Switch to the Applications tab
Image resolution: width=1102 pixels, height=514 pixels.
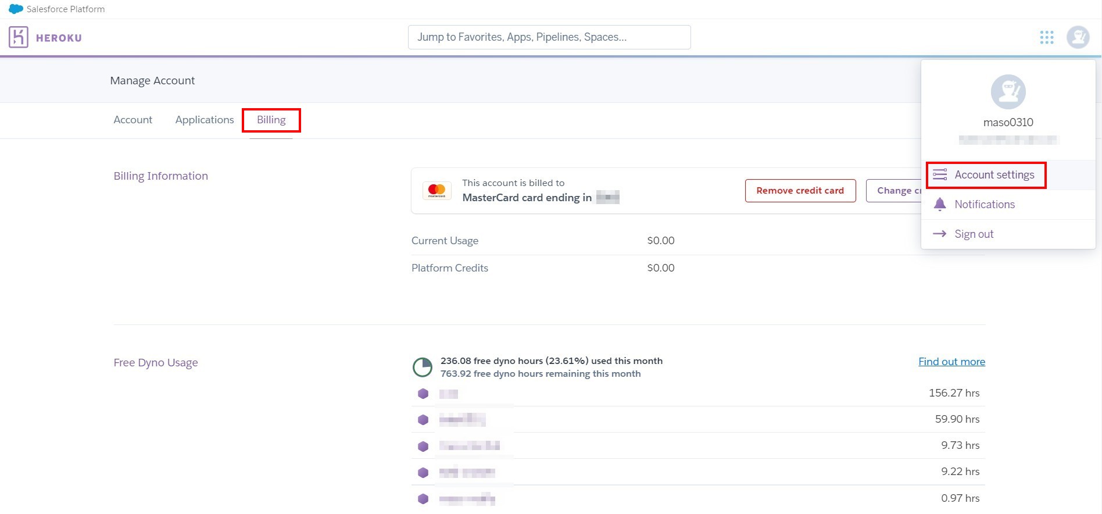205,120
